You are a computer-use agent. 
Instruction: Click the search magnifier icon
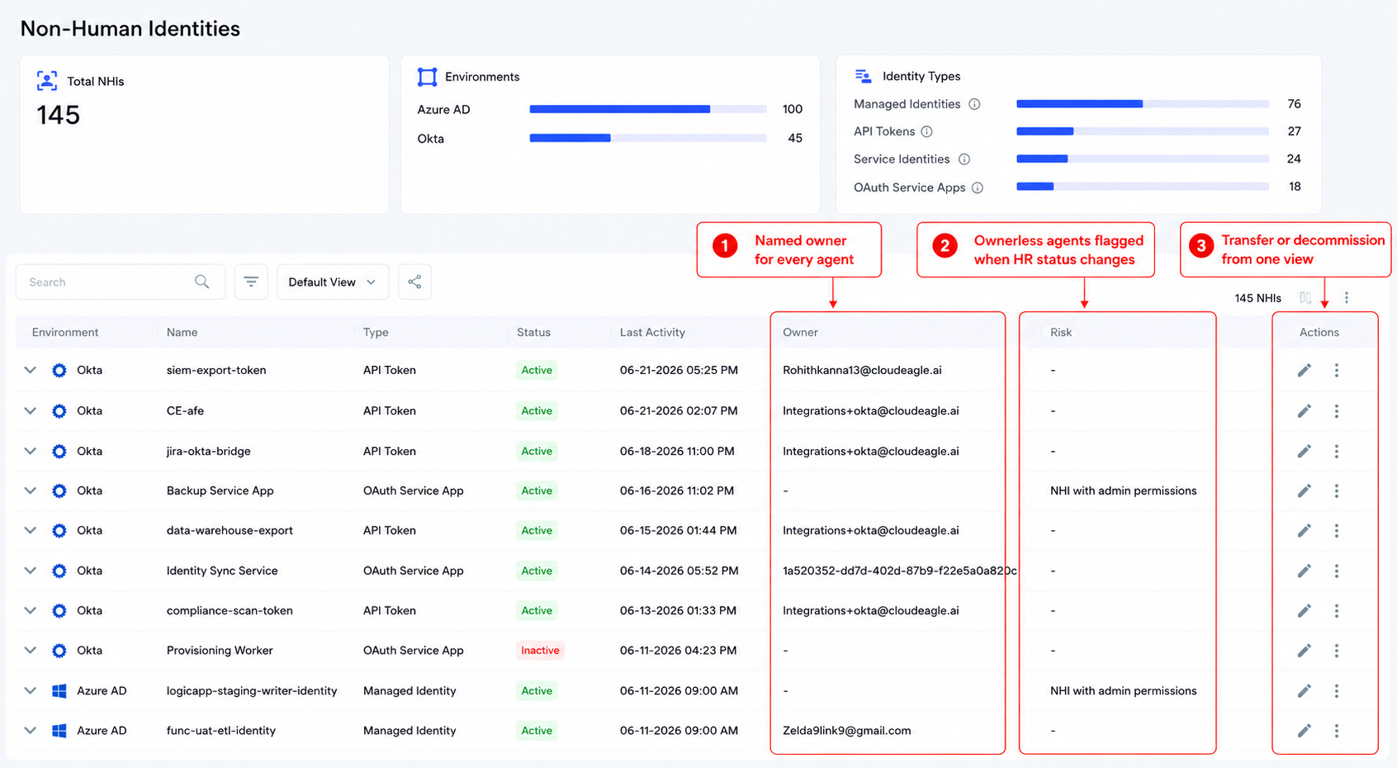[202, 282]
